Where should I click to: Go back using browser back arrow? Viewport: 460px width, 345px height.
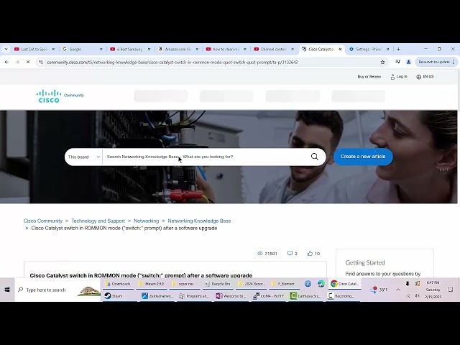(6, 62)
